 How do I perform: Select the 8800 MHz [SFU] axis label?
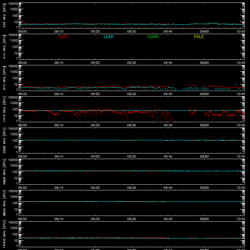[x=4, y=203]
